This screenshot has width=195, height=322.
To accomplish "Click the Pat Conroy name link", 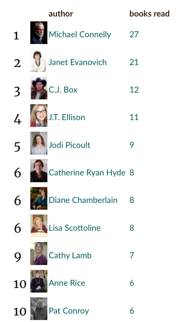I will click(69, 311).
